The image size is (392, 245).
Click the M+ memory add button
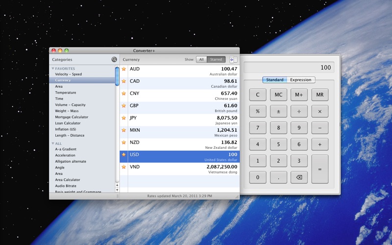[x=299, y=95]
